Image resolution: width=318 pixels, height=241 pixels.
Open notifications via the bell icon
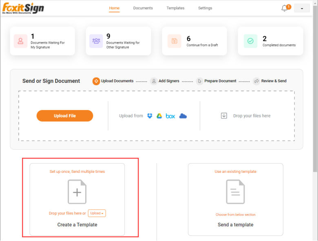[284, 8]
